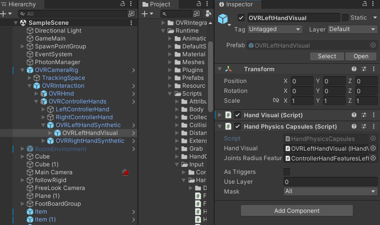Open the Hierarchy panel three-dot menu

pos(131,4)
